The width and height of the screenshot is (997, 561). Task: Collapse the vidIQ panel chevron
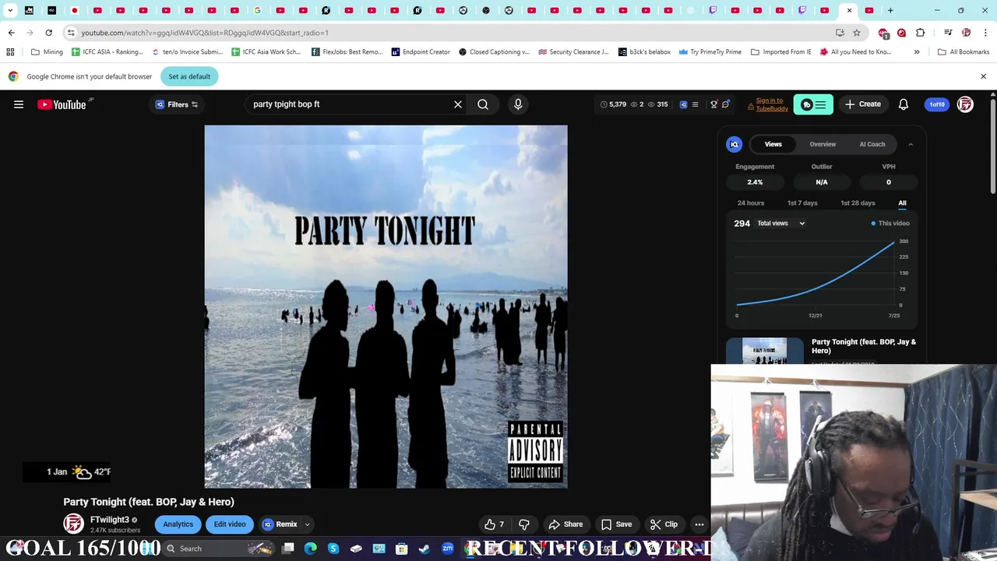911,144
